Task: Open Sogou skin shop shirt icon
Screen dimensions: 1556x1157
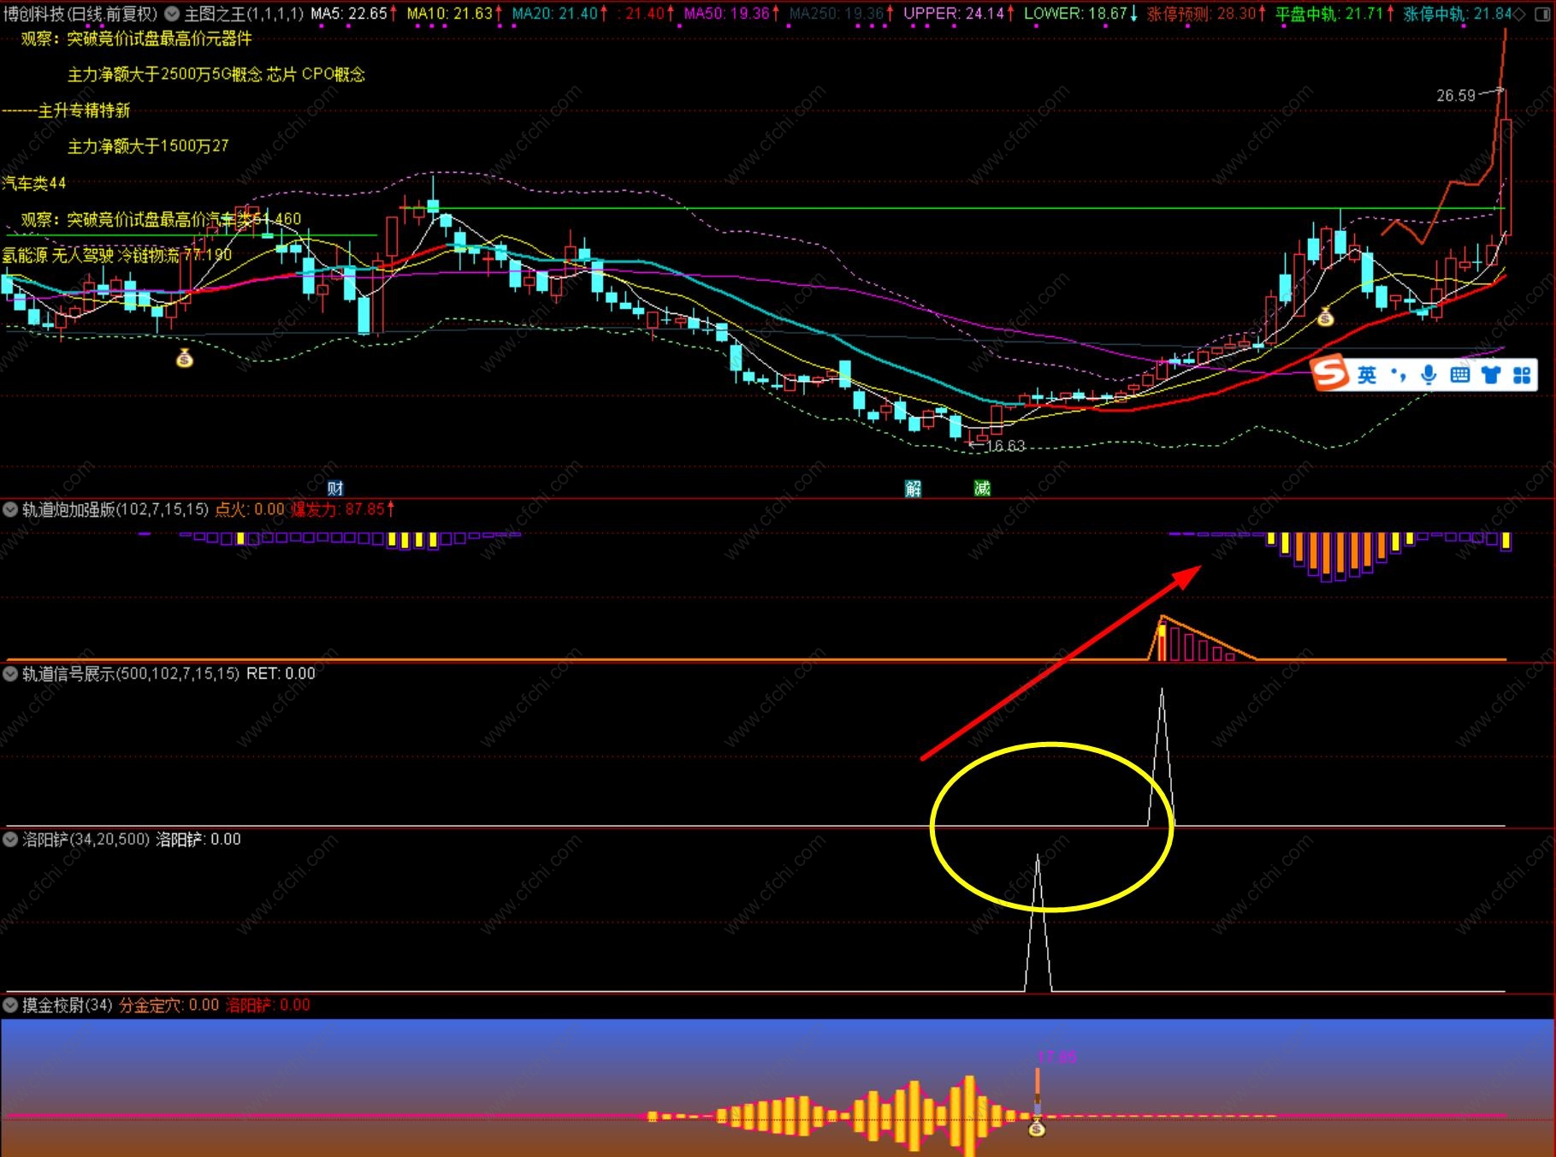Action: pos(1491,375)
